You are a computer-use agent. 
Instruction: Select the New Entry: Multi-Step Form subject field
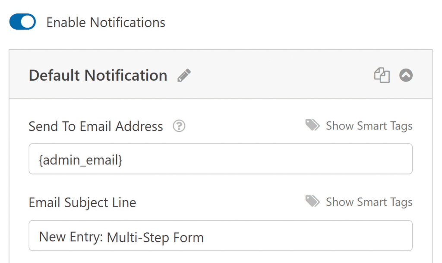coord(220,235)
